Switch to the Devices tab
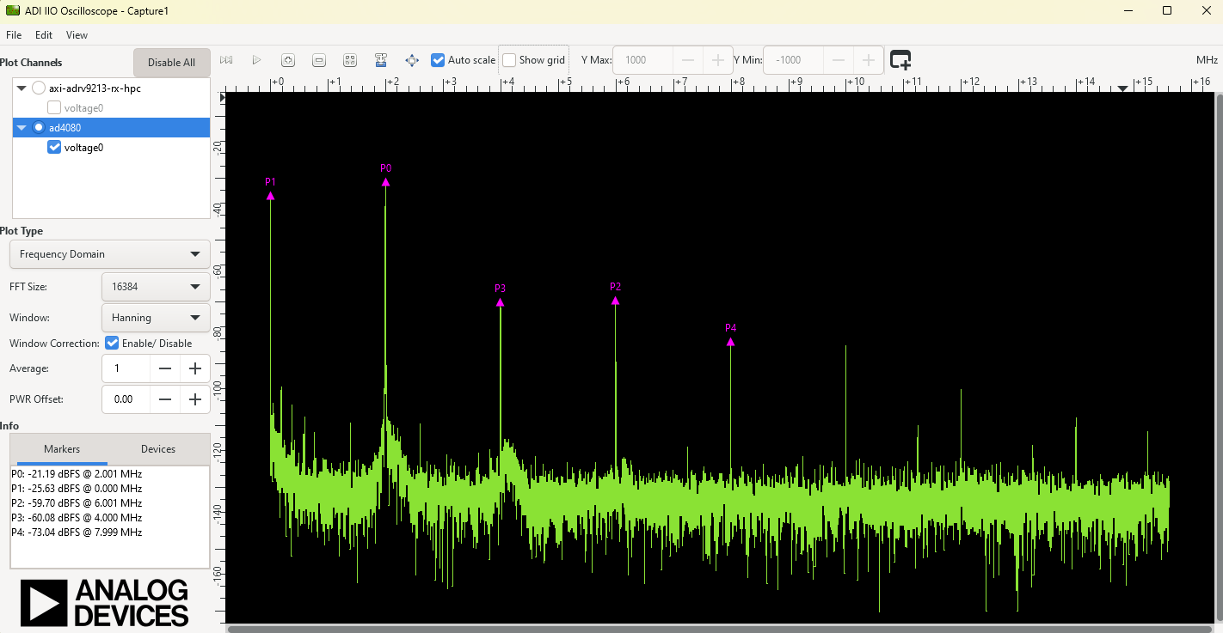Image resolution: width=1223 pixels, height=633 pixels. pyautogui.click(x=157, y=449)
